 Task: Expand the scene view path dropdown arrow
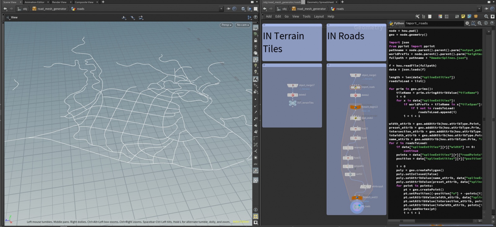tap(221, 9)
